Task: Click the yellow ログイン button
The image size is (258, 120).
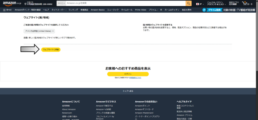Action: point(128,74)
